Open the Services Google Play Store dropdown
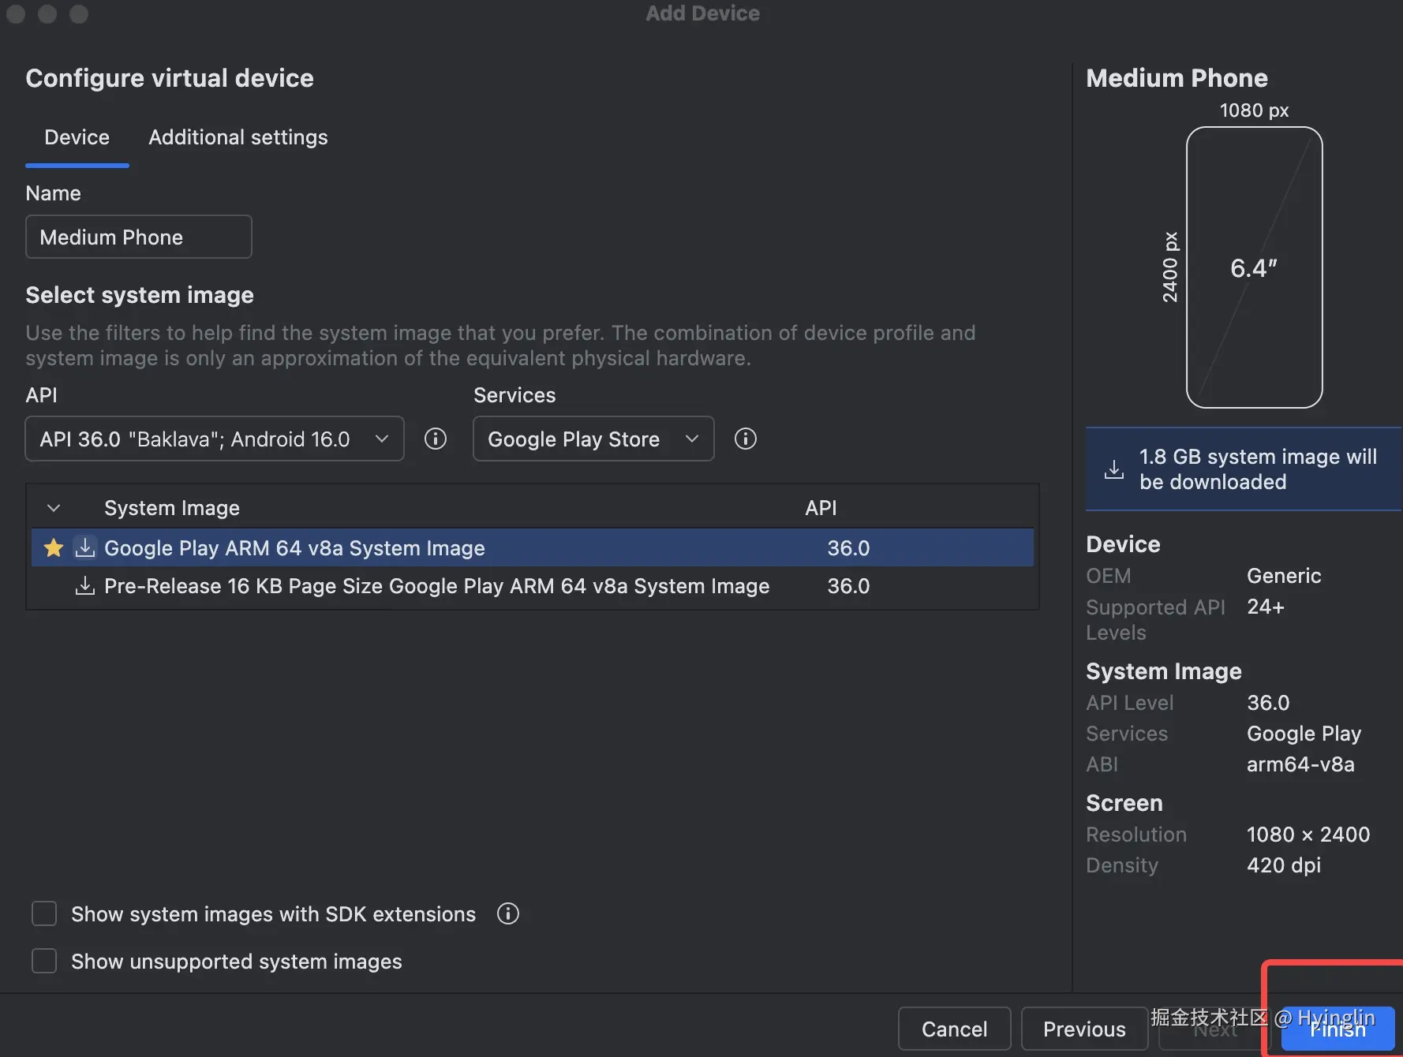Image resolution: width=1403 pixels, height=1057 pixels. (x=593, y=439)
